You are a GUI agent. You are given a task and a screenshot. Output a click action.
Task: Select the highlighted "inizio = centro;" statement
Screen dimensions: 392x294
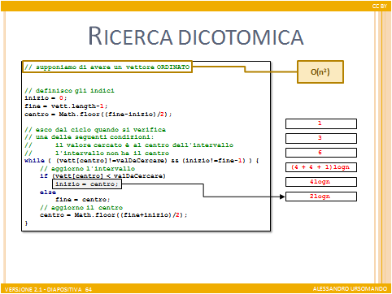(x=87, y=184)
